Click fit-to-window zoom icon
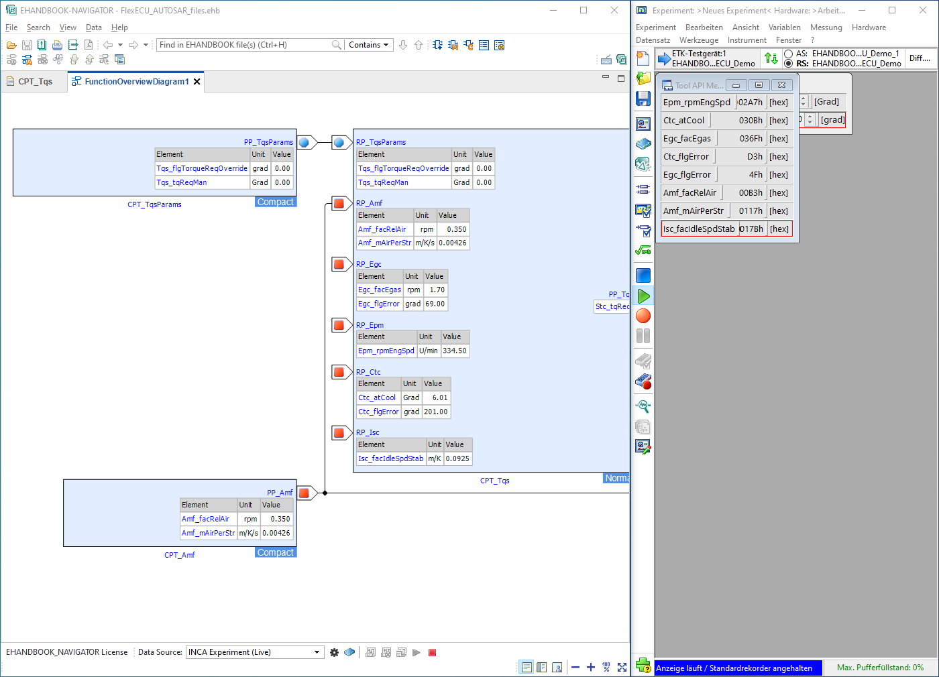 coord(622,667)
